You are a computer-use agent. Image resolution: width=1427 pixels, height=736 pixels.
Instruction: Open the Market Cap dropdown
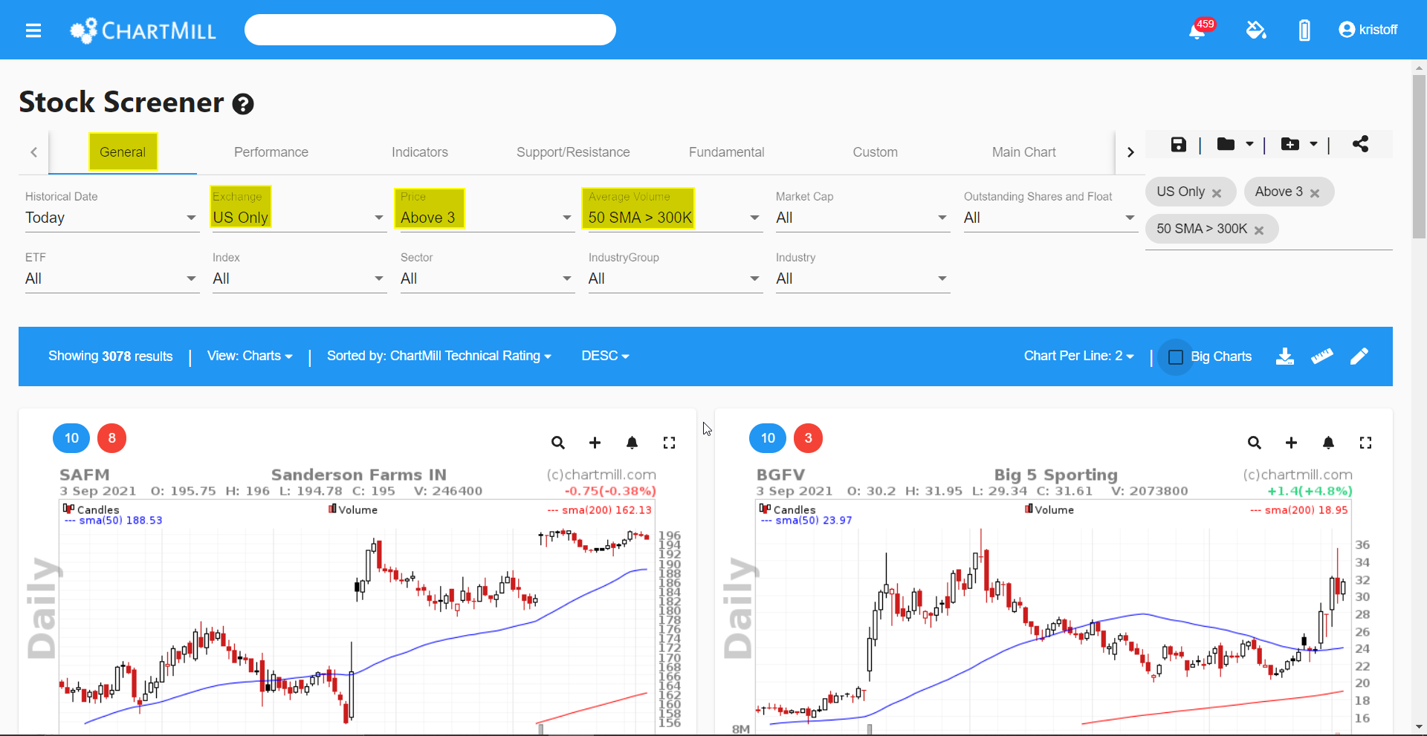pos(863,218)
